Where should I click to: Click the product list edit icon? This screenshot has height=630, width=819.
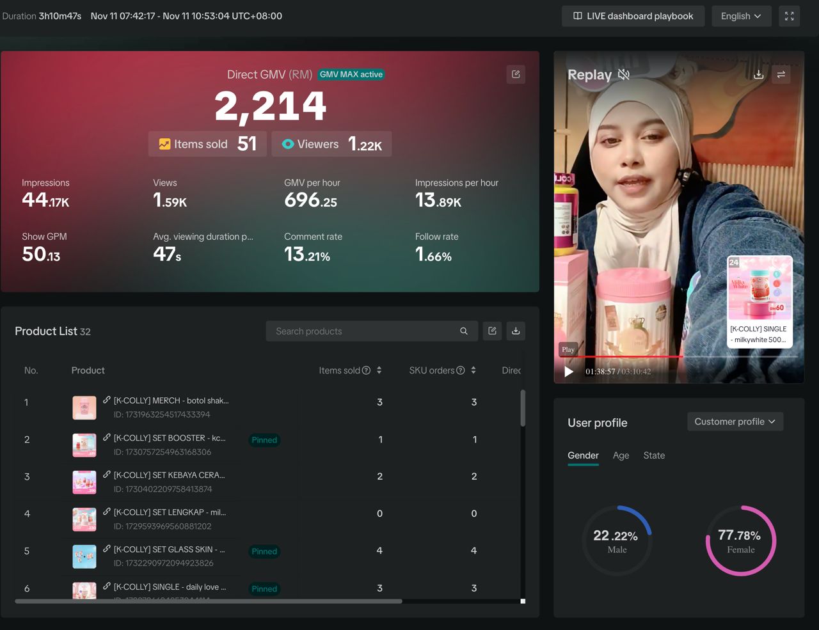(492, 331)
